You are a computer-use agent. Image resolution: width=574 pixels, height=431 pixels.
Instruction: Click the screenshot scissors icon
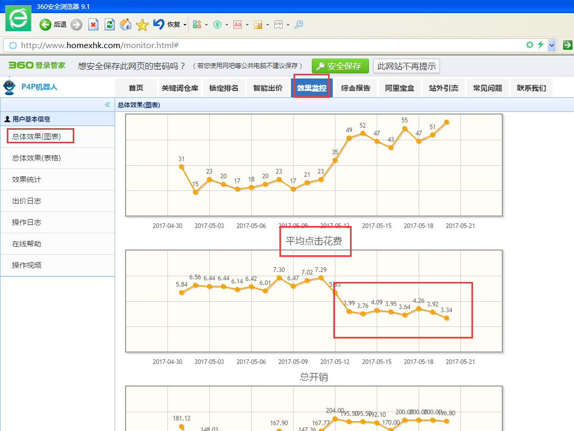(x=258, y=25)
